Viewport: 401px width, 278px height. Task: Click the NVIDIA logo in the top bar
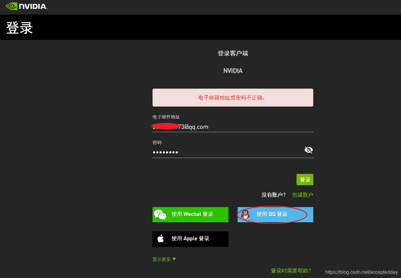click(26, 6)
